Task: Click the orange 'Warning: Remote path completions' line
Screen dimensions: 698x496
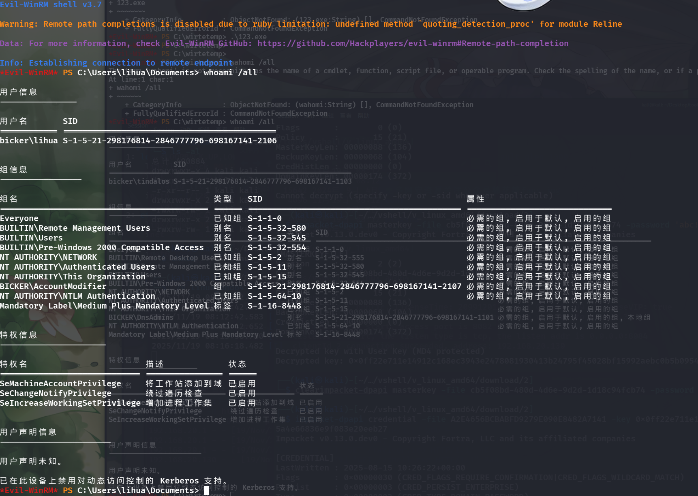Action: [x=311, y=24]
